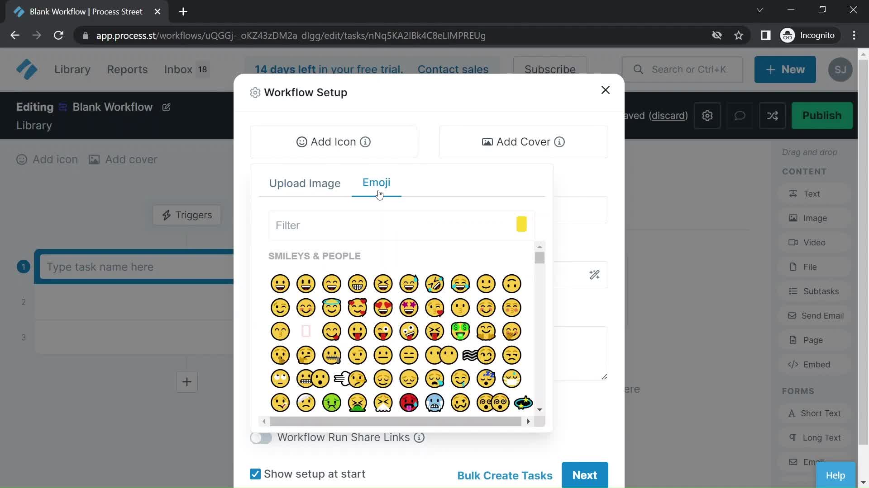Select the heart-eyes emoji icon
The image size is (869, 488).
pyautogui.click(x=382, y=307)
